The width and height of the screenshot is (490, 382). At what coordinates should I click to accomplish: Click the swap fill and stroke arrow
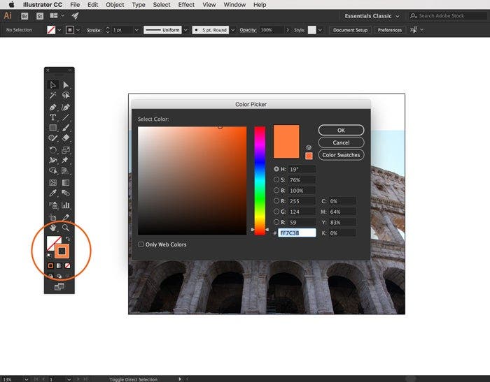69,240
